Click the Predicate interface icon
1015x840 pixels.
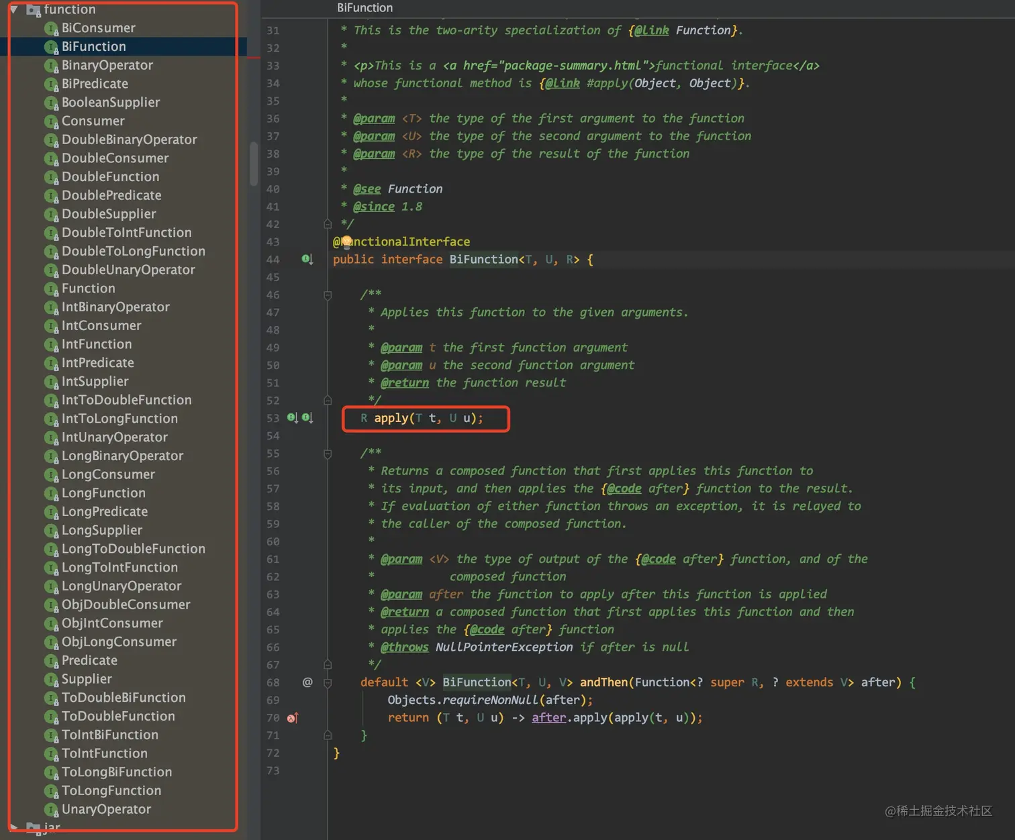pyautogui.click(x=51, y=661)
